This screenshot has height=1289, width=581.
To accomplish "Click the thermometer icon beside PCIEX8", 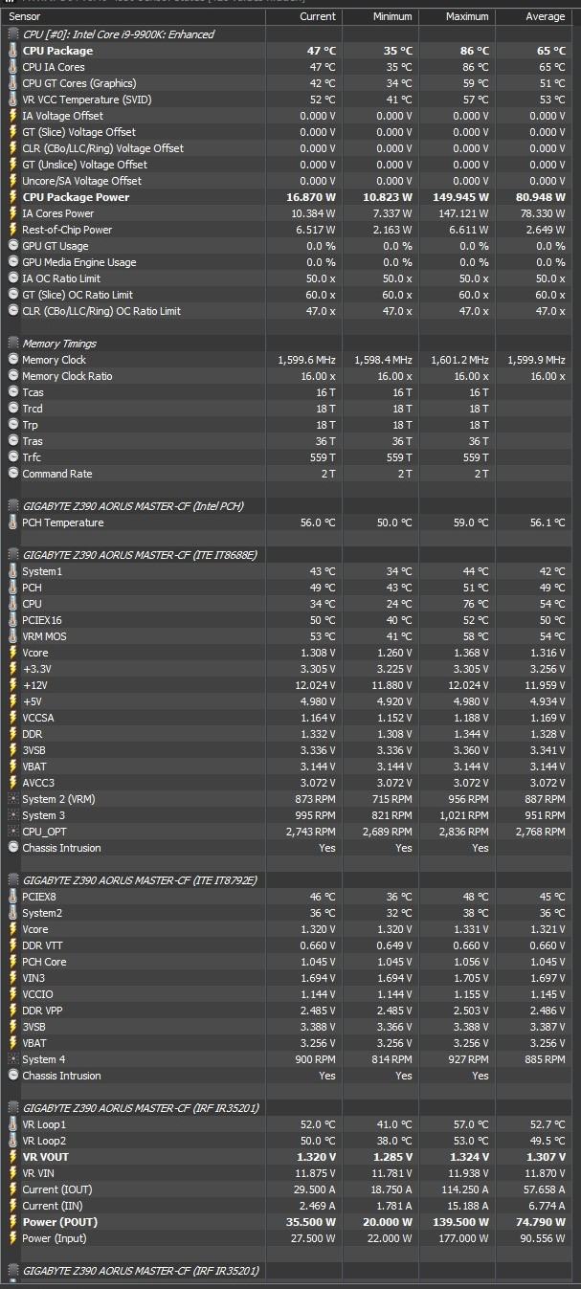I will (x=12, y=897).
